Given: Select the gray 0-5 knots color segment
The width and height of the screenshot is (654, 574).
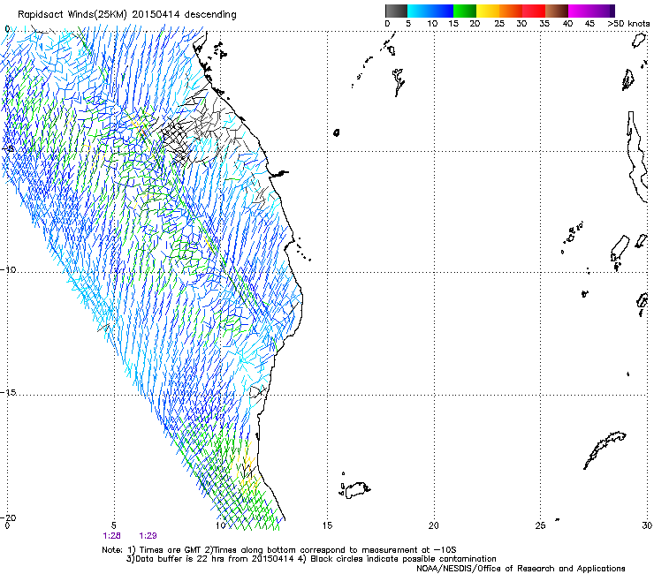Looking at the screenshot, I should pos(396,11).
